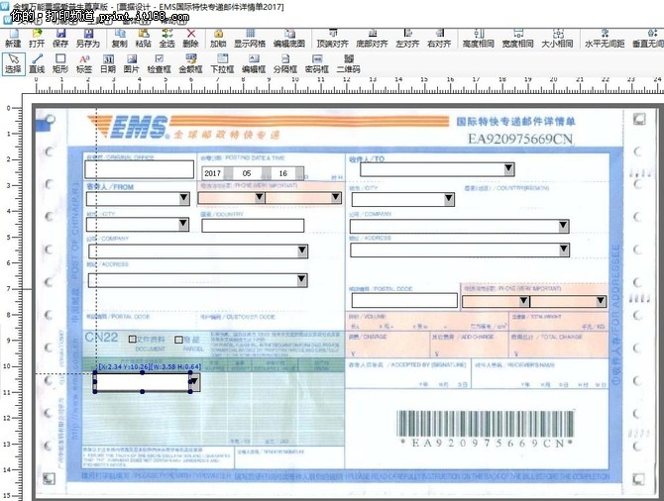Click the 高度相同 (Same Height) icon
The width and height of the screenshot is (664, 501).
tap(479, 38)
